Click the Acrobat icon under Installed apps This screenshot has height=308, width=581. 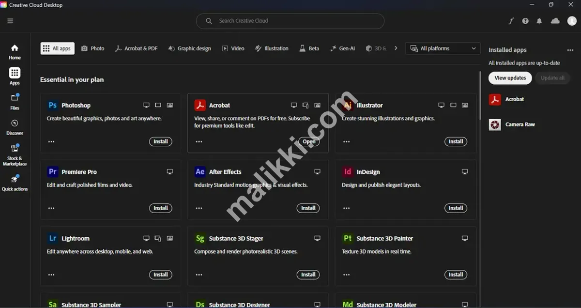pos(495,99)
